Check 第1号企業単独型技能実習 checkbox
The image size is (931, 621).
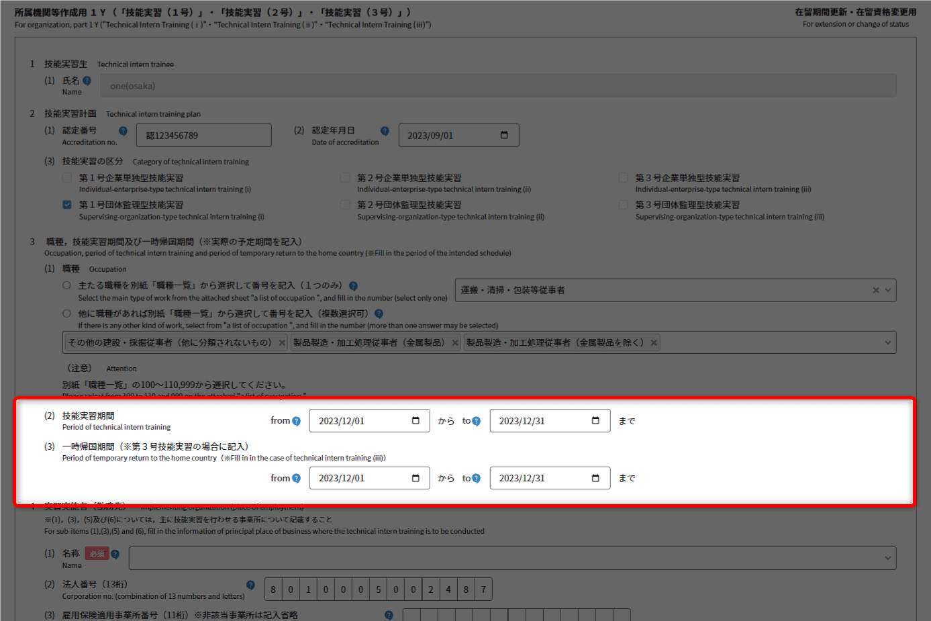[x=67, y=178]
